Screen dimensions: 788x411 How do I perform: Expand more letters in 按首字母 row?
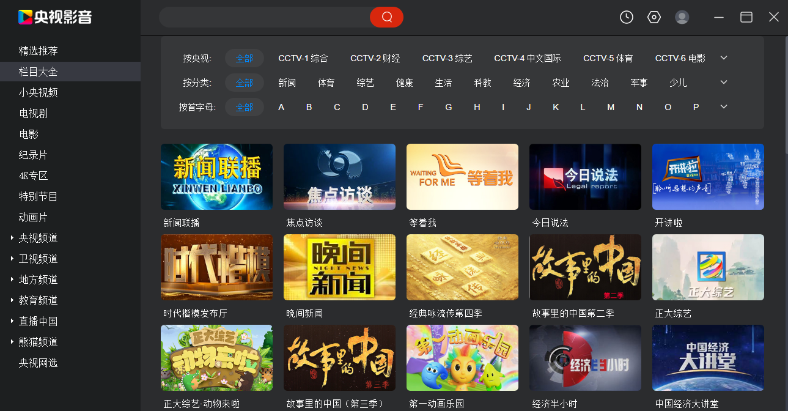724,107
